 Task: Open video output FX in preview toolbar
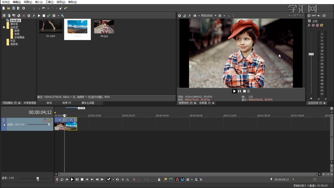click(190, 16)
